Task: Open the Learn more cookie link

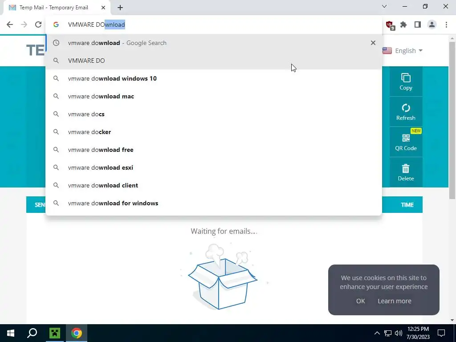Action: coord(395,301)
